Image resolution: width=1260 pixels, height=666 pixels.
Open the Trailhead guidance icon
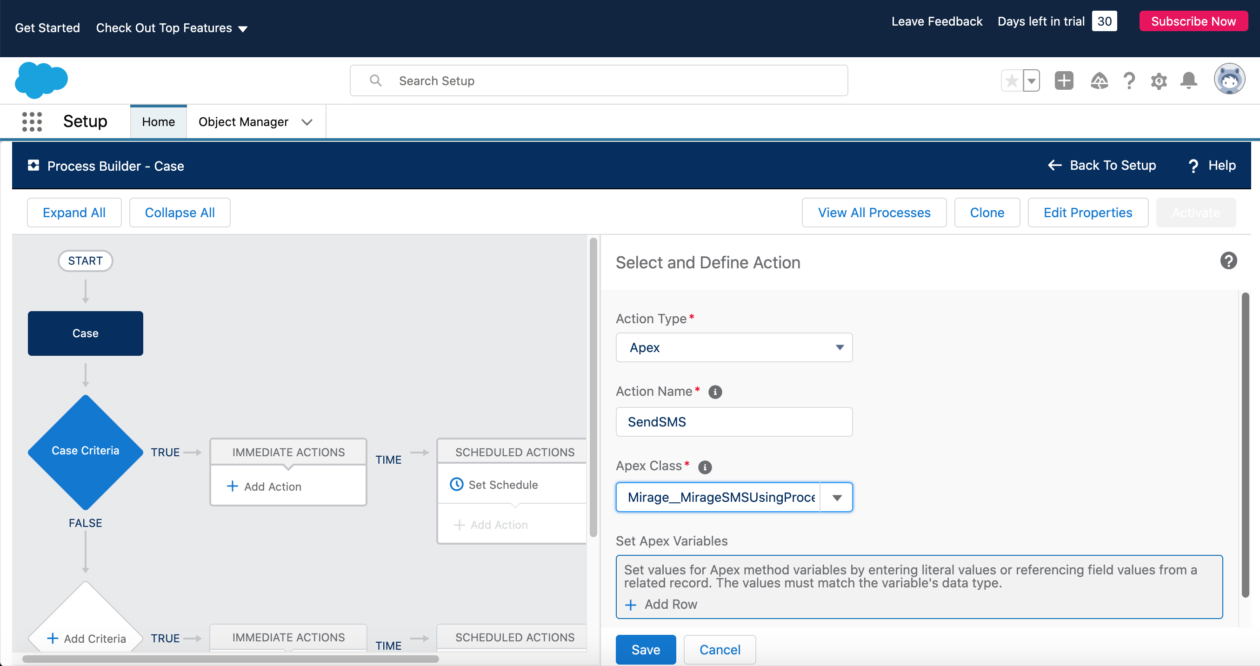[x=1099, y=80]
